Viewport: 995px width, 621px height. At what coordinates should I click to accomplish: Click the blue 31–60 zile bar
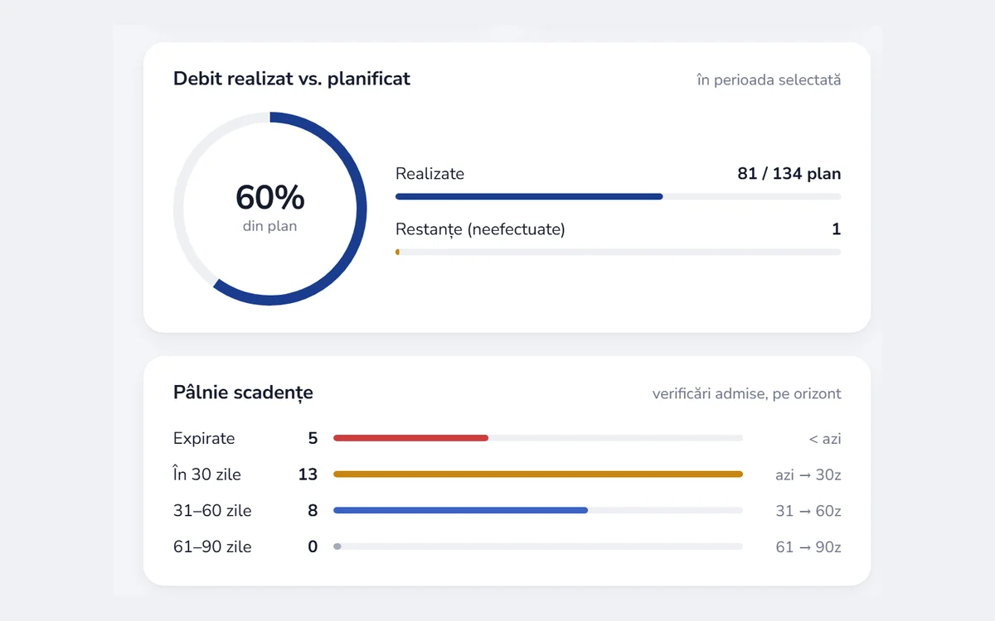click(x=460, y=510)
